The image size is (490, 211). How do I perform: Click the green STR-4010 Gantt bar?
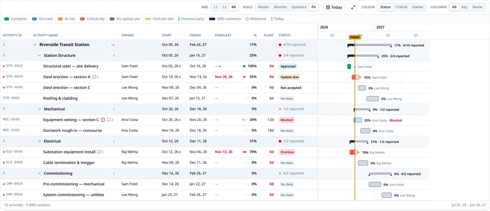point(349,67)
